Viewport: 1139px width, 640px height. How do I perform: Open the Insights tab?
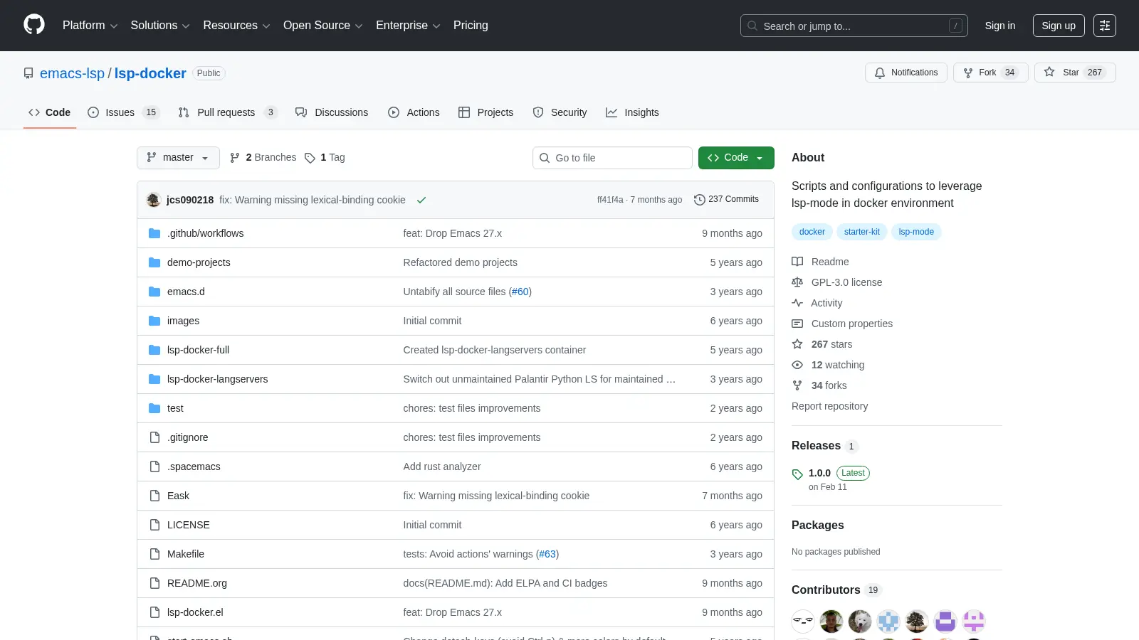632,112
